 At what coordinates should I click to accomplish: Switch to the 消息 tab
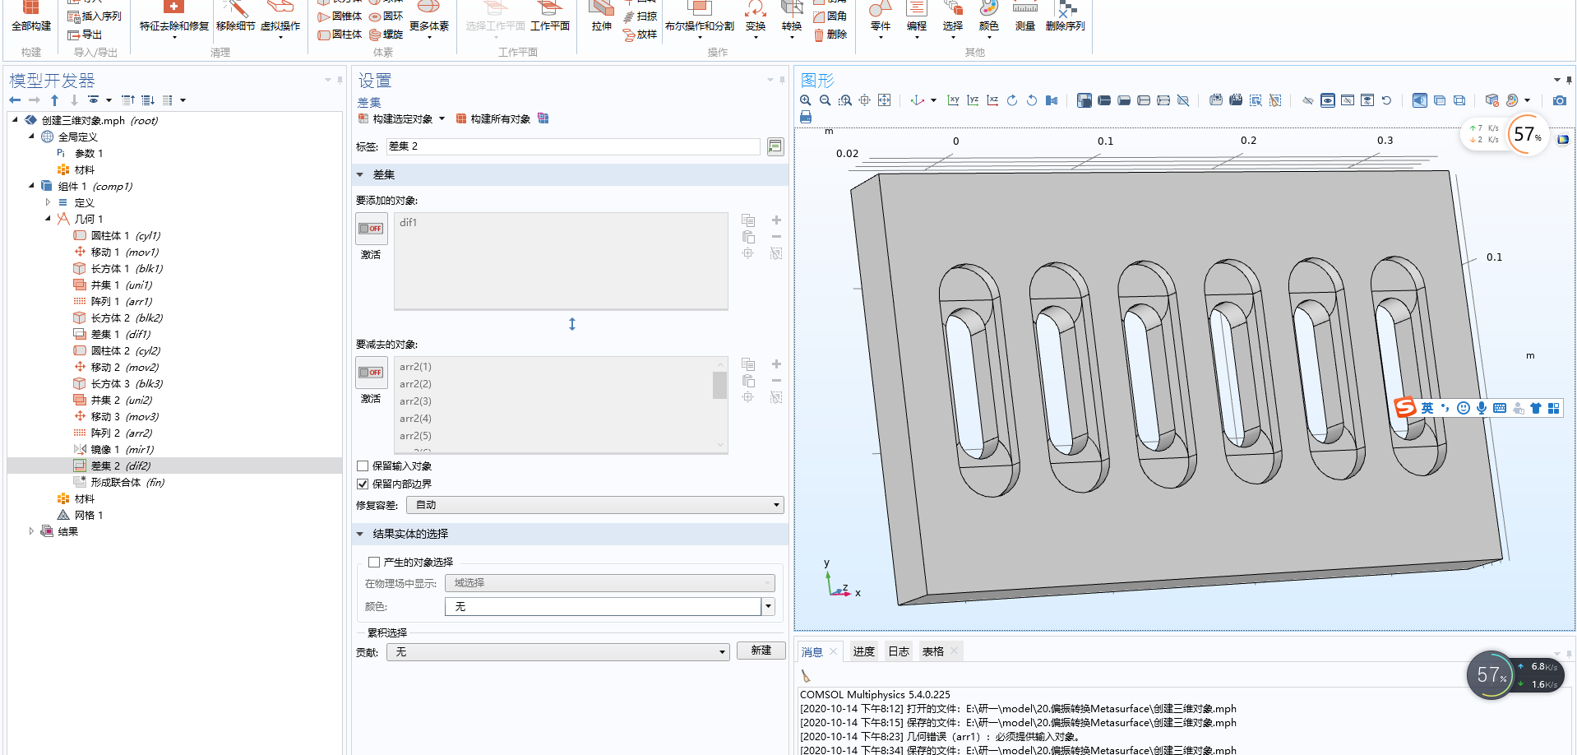812,651
